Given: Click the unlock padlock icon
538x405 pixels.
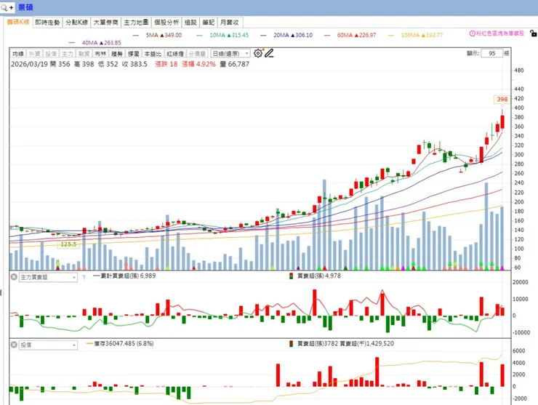Looking at the screenshot, I should 533,33.
